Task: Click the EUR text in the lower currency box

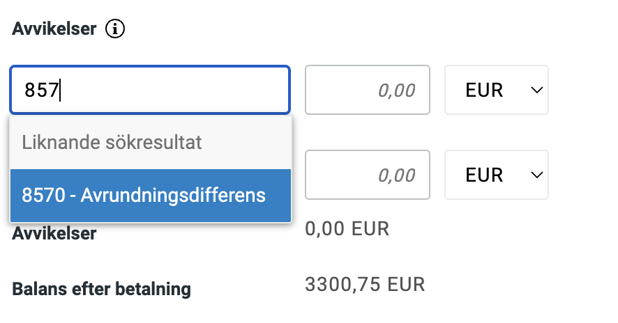Action: click(x=484, y=174)
